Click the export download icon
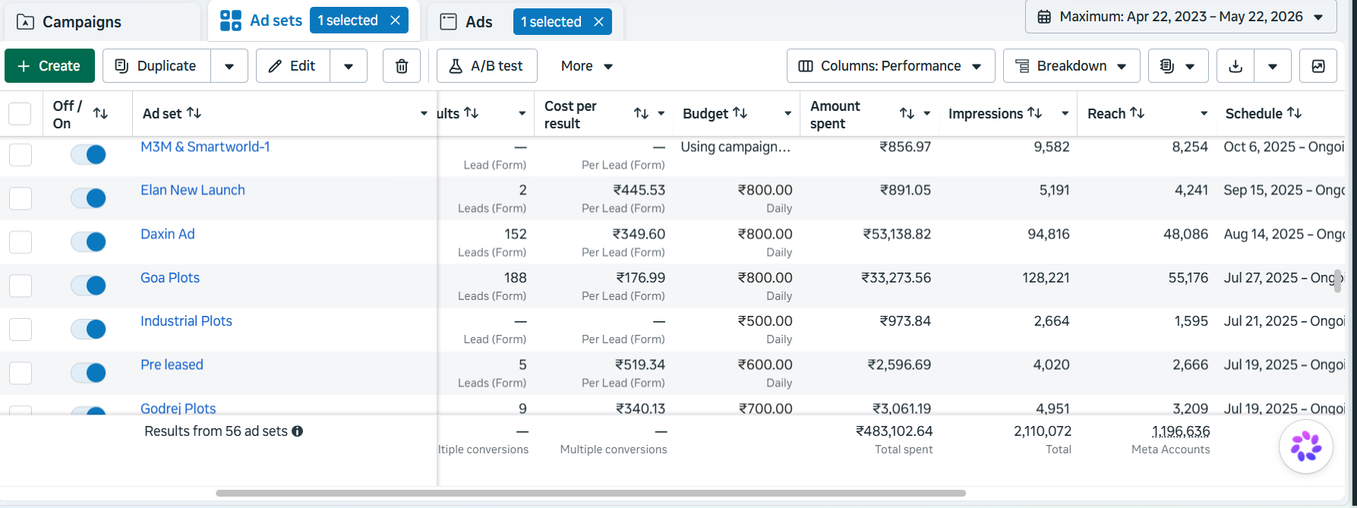 coord(1236,66)
